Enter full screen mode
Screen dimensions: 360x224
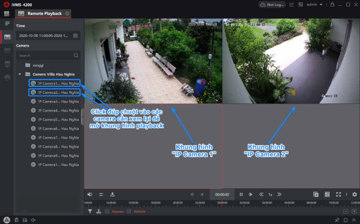click(338, 194)
